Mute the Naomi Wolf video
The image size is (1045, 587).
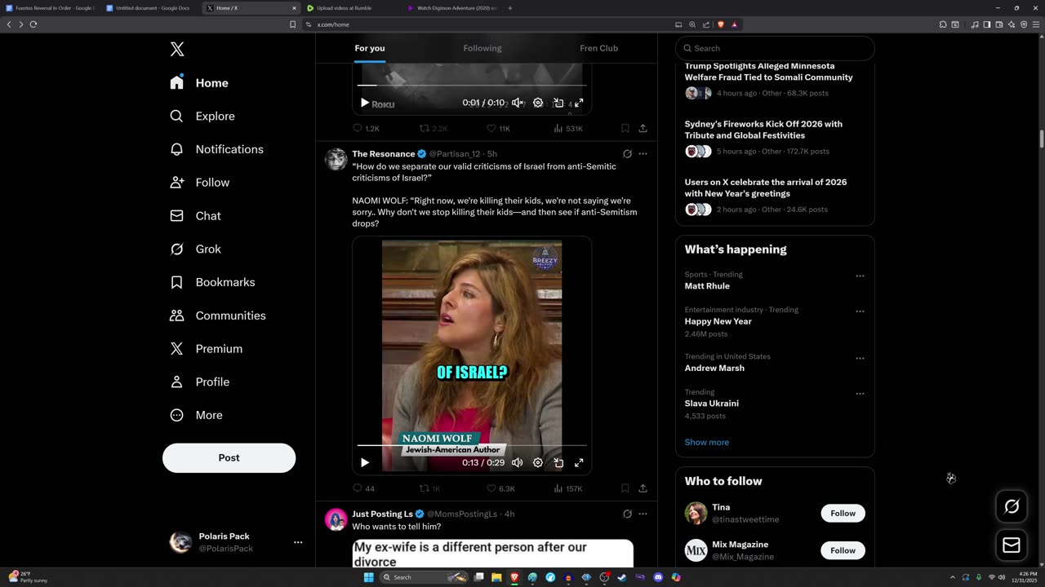517,462
